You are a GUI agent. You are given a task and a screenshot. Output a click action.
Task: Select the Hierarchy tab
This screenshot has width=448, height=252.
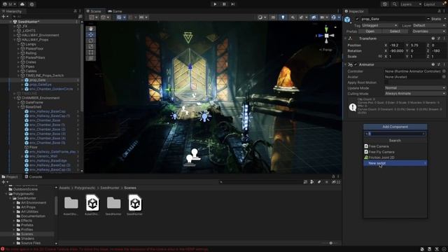point(11,11)
